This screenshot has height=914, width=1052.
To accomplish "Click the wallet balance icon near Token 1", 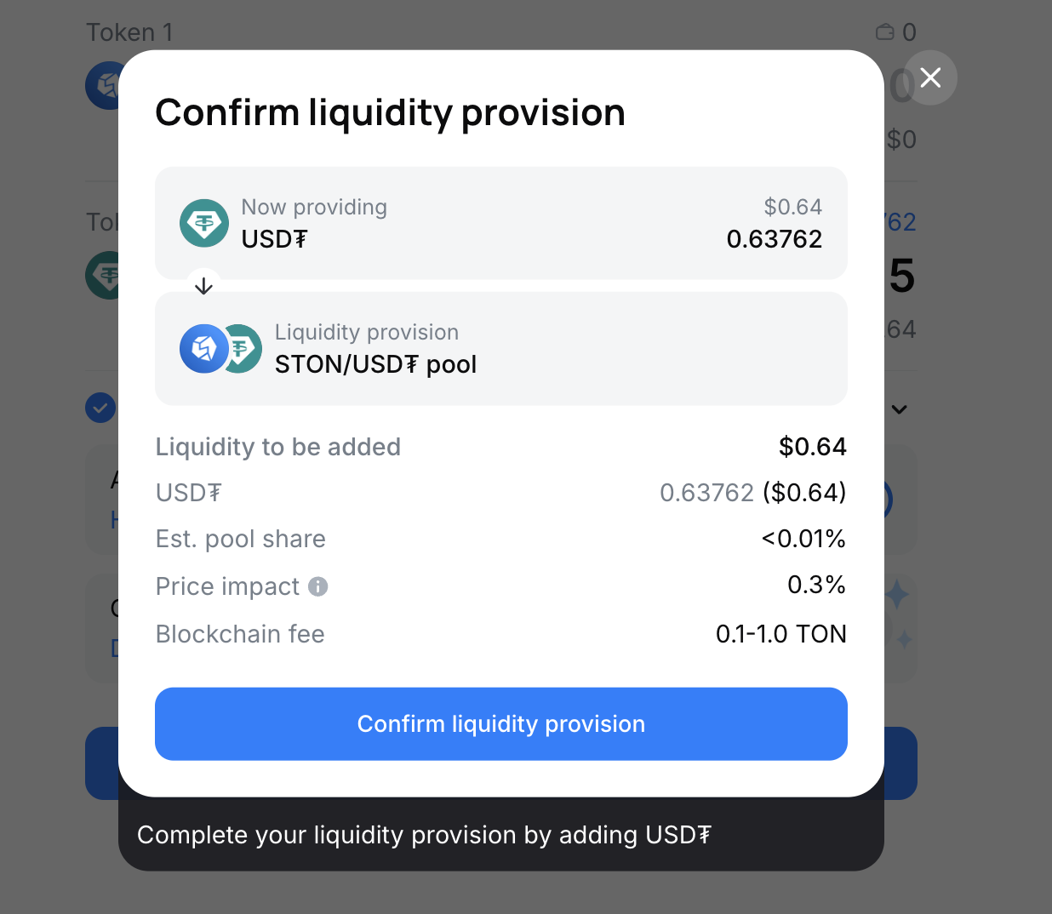I will 885,32.
